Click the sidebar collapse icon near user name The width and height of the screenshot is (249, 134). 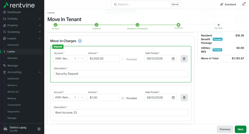(39, 129)
